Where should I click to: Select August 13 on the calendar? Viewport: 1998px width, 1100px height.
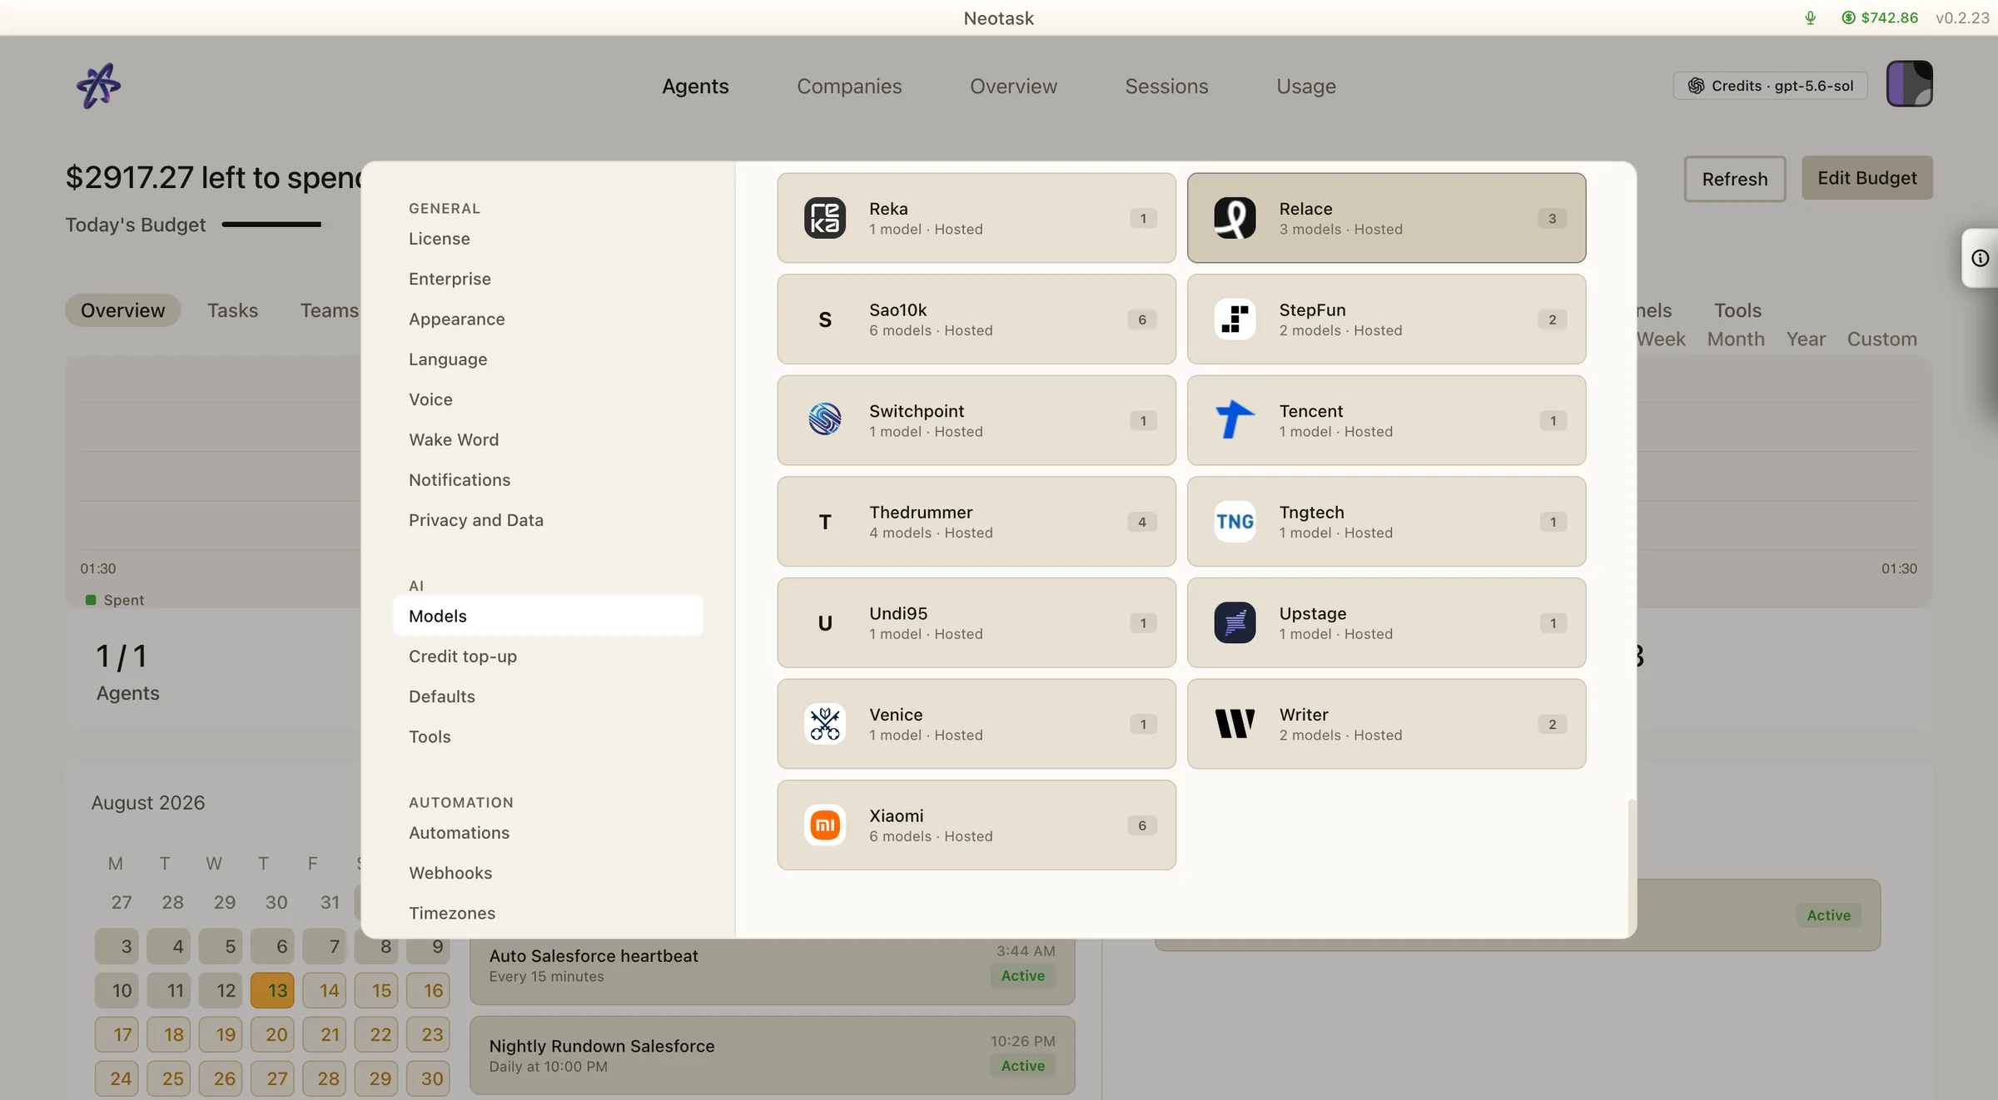[x=272, y=990]
